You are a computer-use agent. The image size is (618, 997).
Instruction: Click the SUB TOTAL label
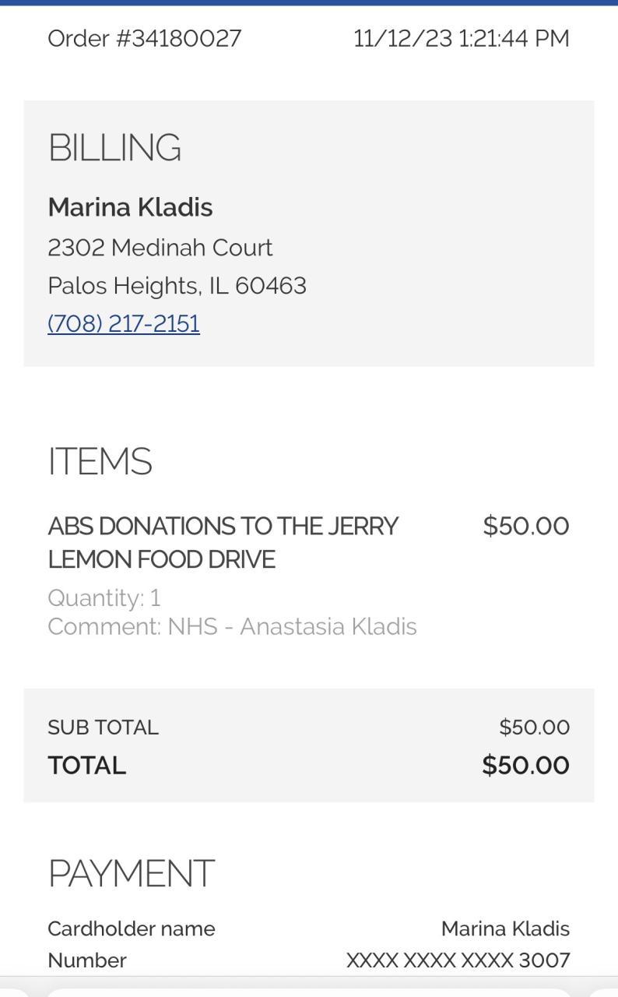pos(103,727)
